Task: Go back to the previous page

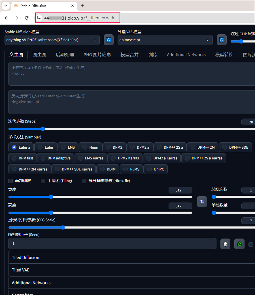Action: [6, 18]
